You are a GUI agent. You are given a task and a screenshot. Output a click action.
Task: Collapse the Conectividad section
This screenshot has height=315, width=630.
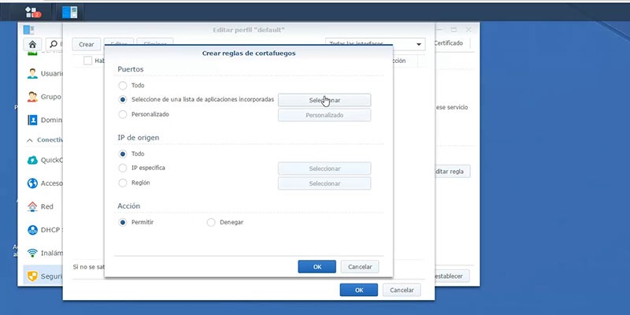coord(30,140)
